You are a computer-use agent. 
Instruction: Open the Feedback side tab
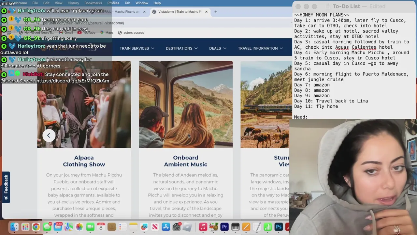6,187
